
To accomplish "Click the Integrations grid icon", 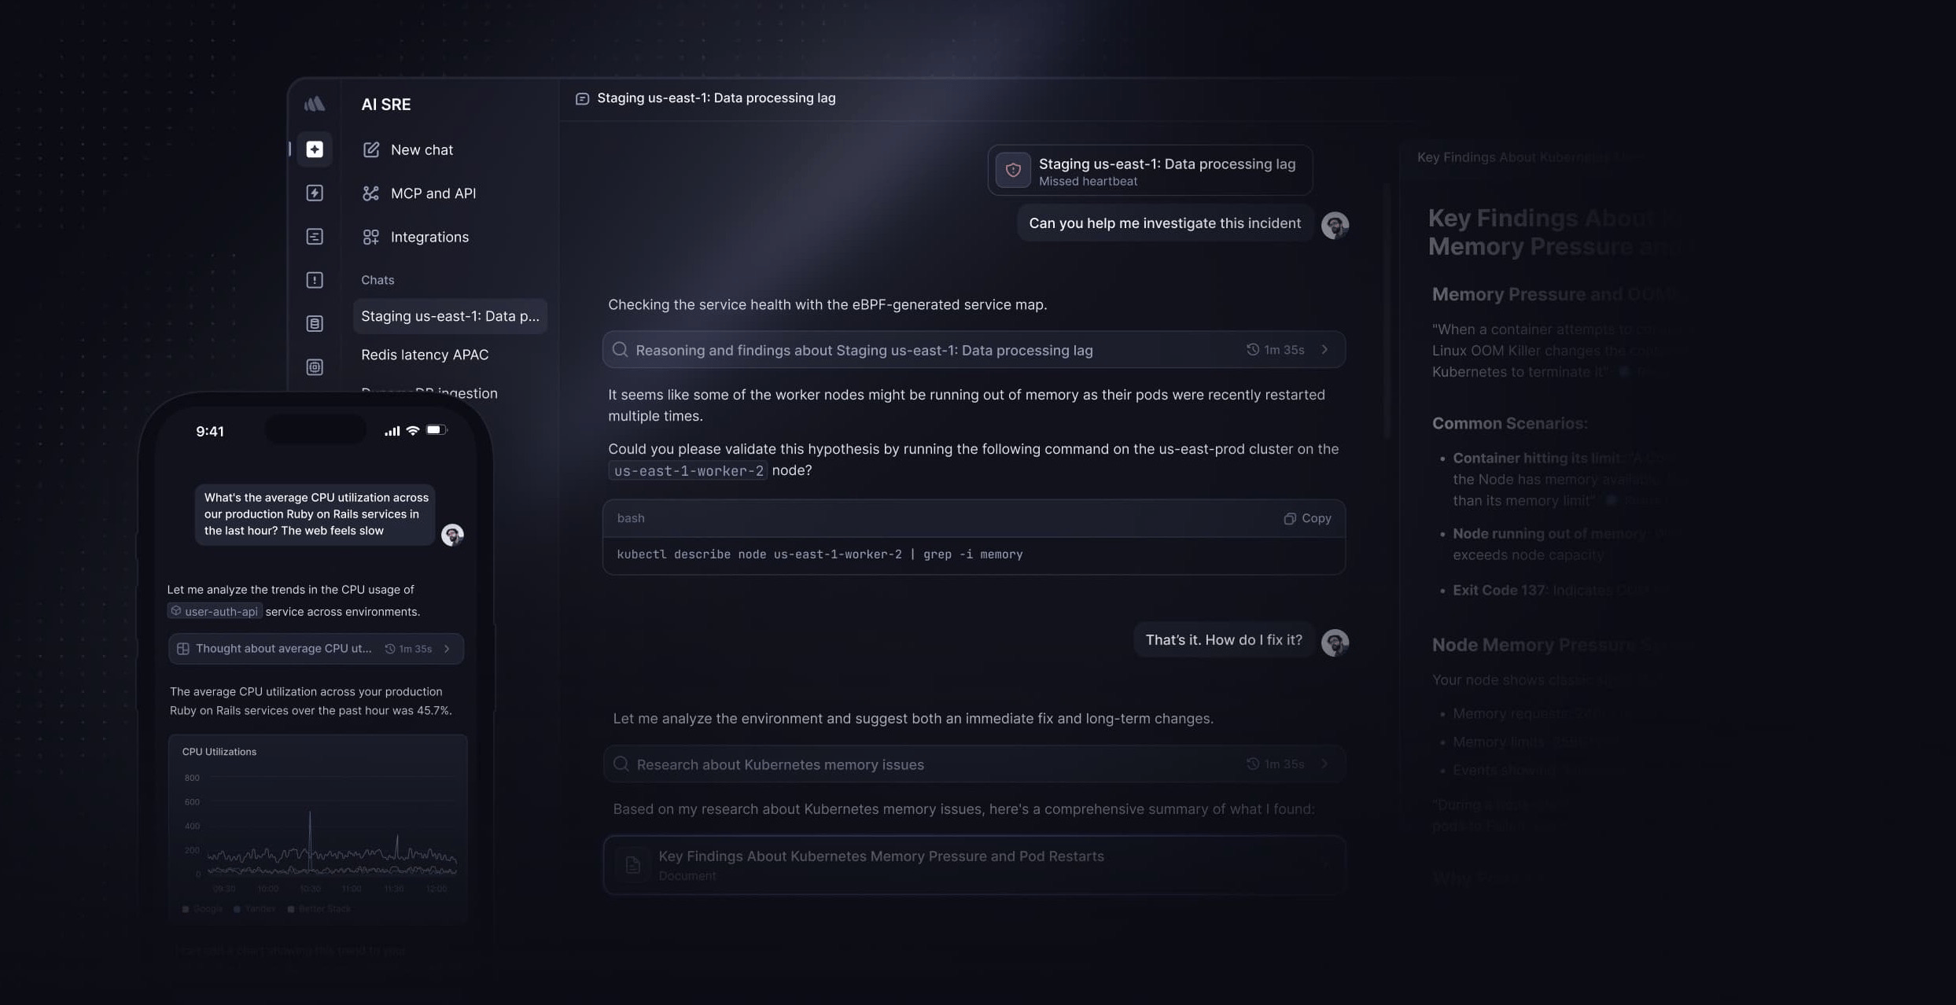I will tap(370, 236).
